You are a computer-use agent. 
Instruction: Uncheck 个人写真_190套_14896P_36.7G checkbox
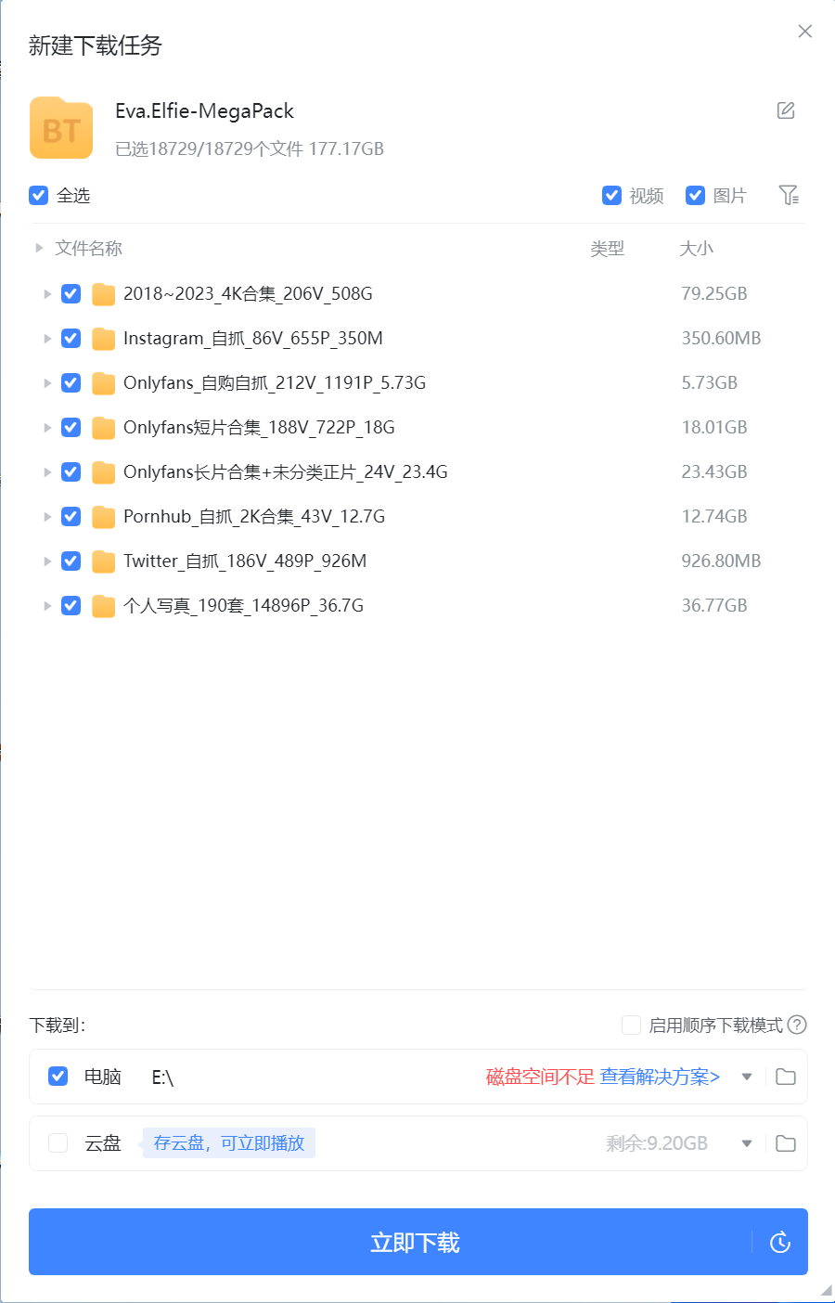tap(71, 605)
